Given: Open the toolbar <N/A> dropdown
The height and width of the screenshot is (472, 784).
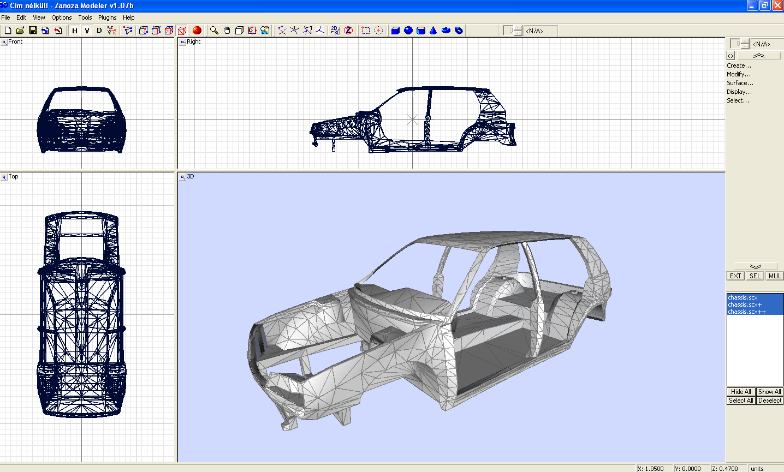Looking at the screenshot, I should 541,31.
